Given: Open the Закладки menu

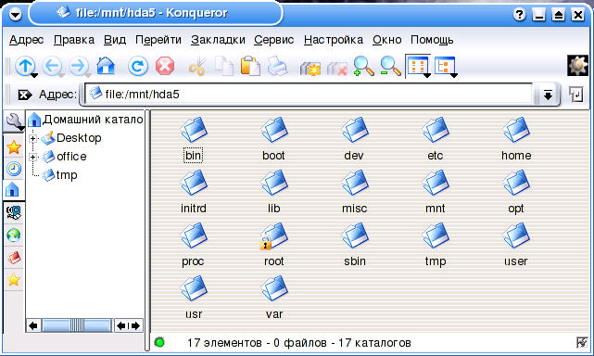Looking at the screenshot, I should click(x=218, y=40).
